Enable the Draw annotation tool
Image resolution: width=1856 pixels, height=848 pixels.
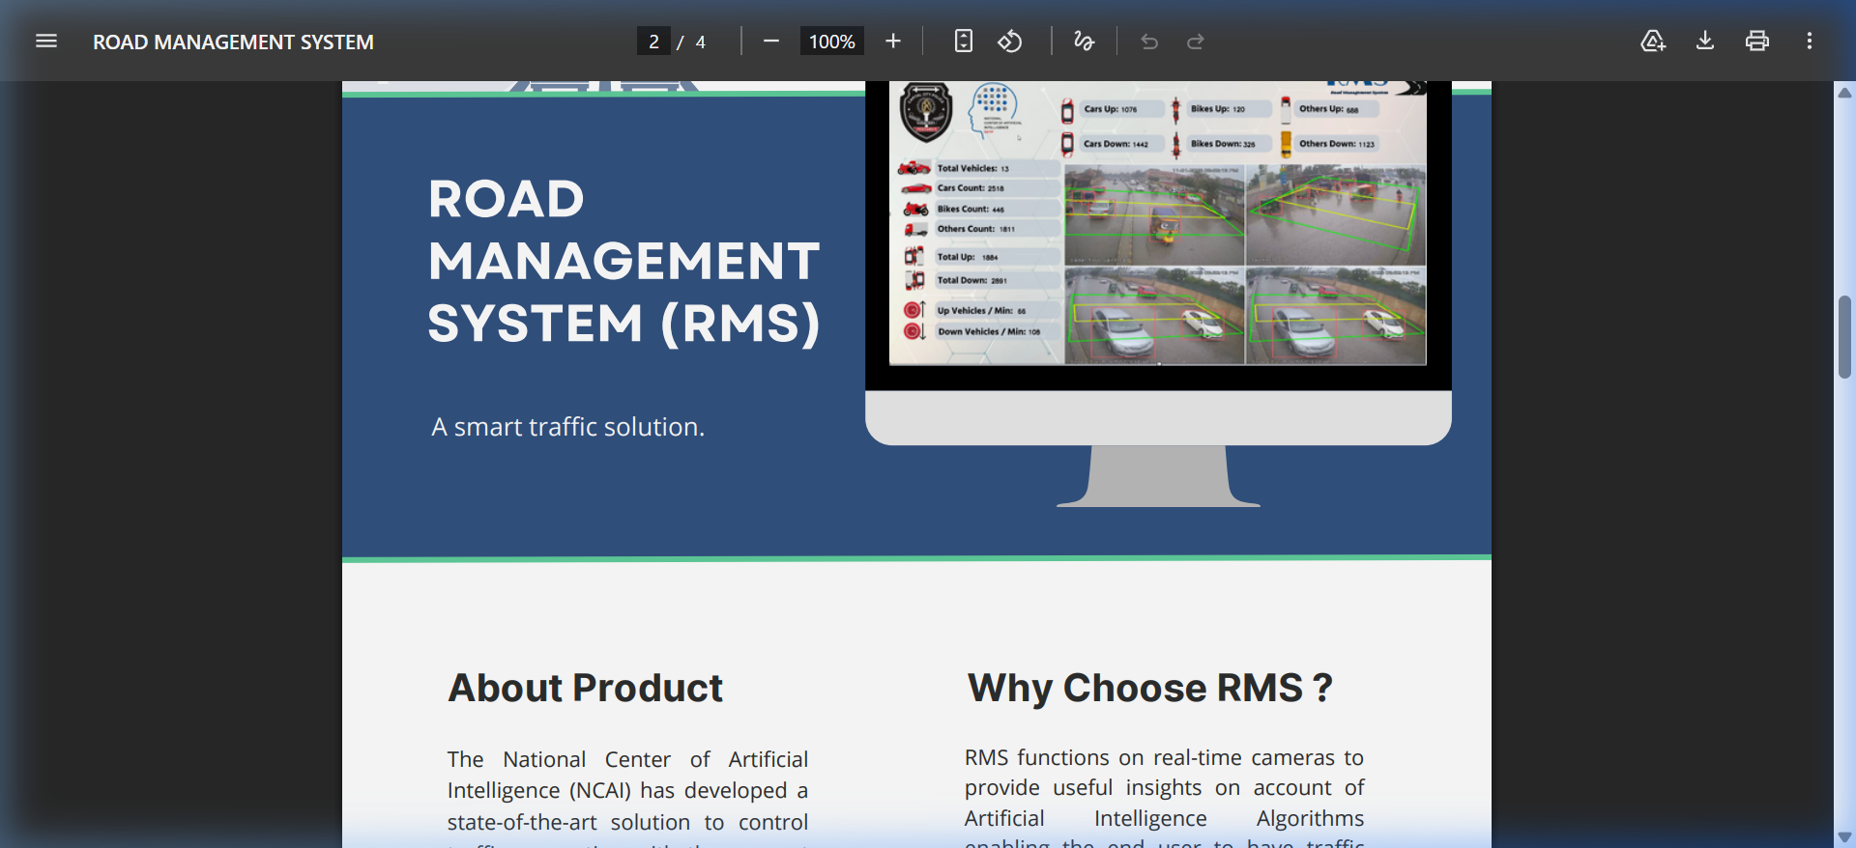point(1084,41)
